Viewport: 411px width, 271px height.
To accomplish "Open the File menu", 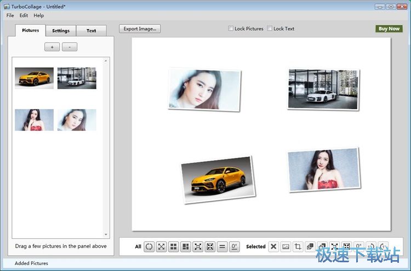I will click(10, 15).
